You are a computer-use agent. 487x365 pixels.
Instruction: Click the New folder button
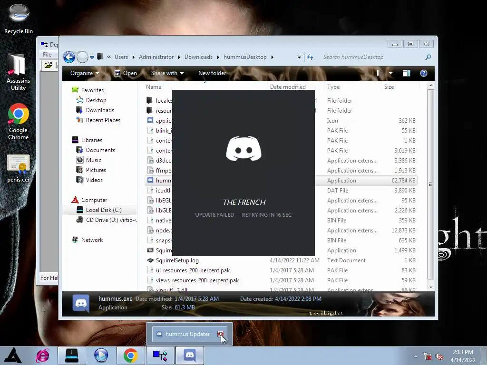click(x=212, y=73)
